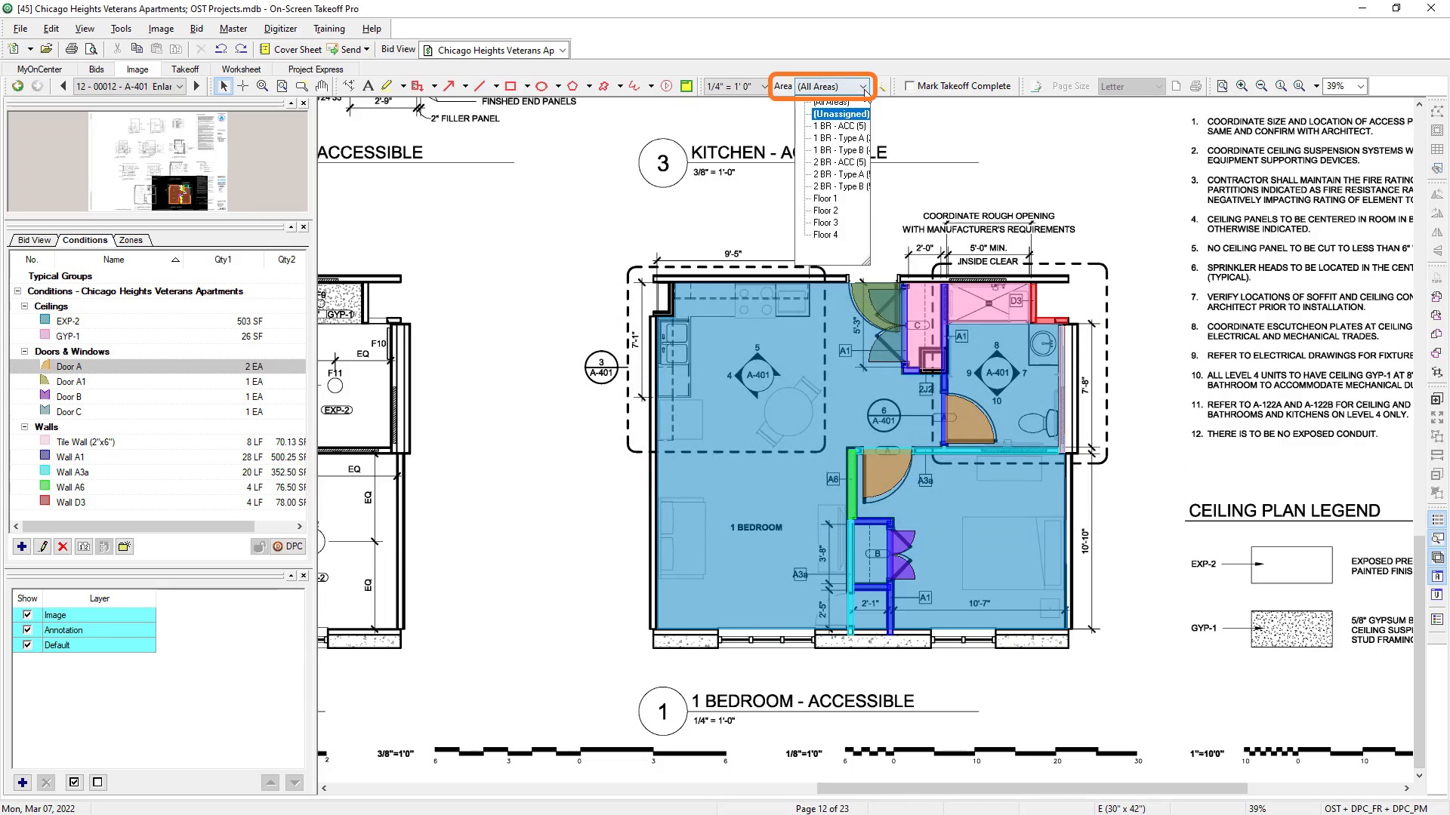Enable Mark Takeoff Complete checkbox

click(909, 86)
